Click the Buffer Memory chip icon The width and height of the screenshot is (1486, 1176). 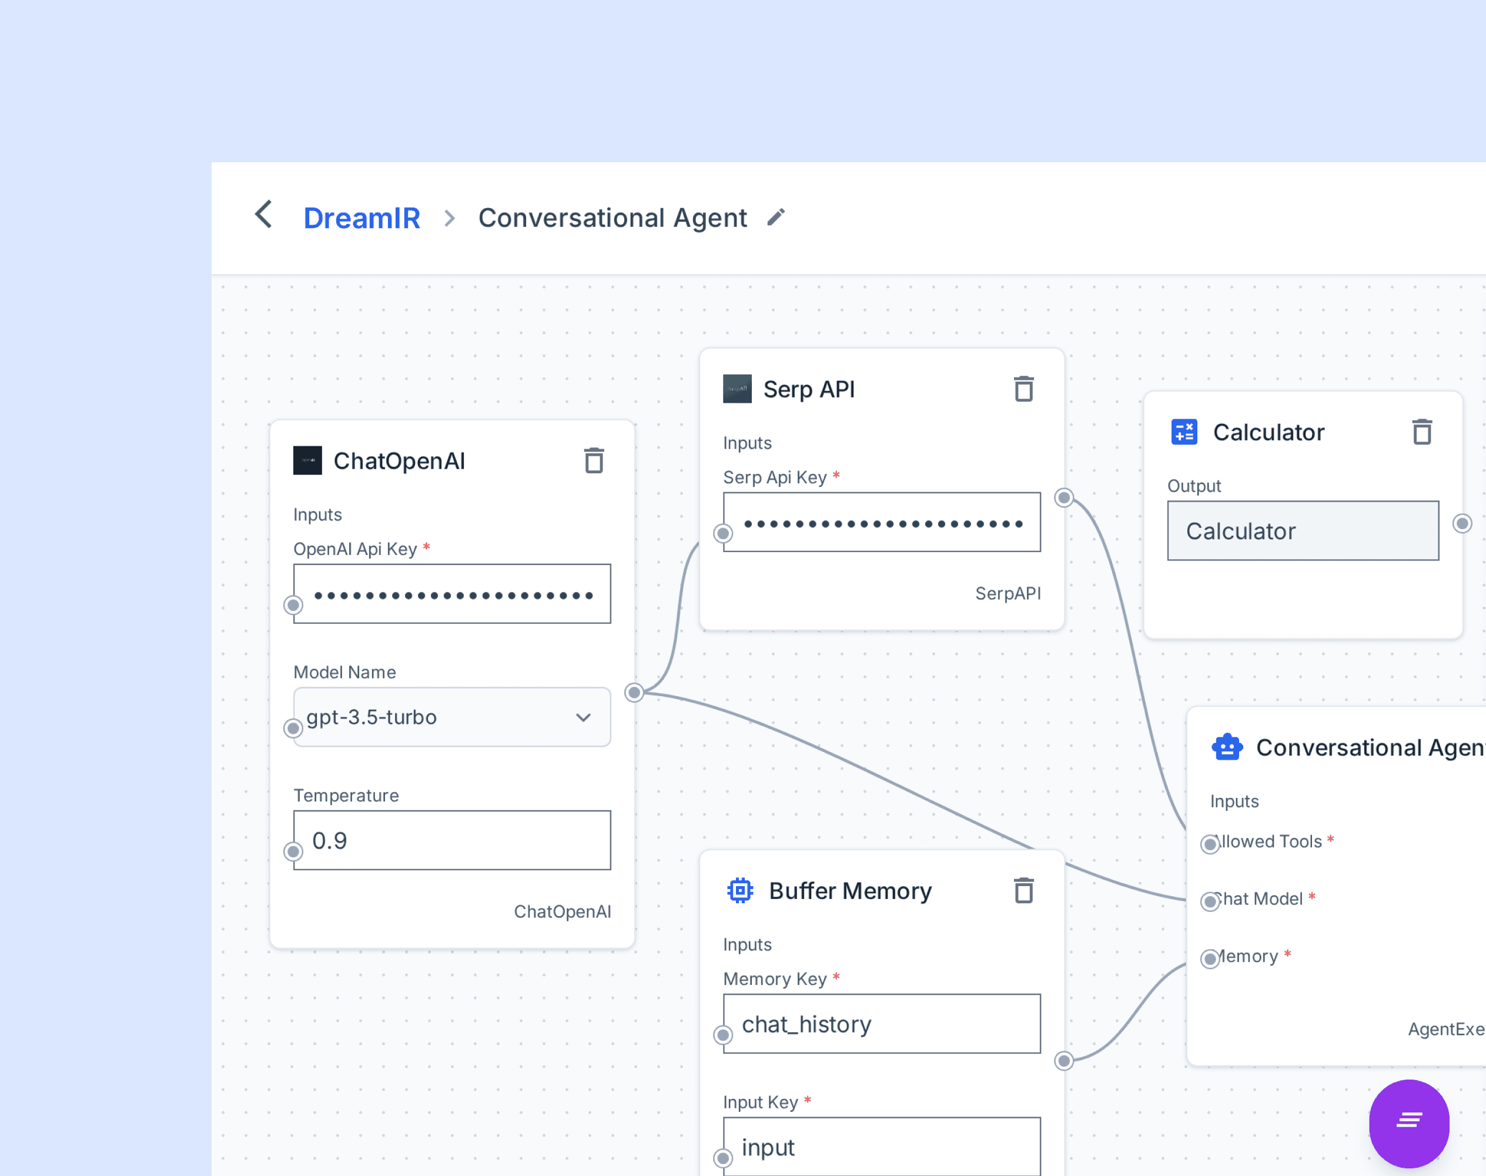pos(740,890)
